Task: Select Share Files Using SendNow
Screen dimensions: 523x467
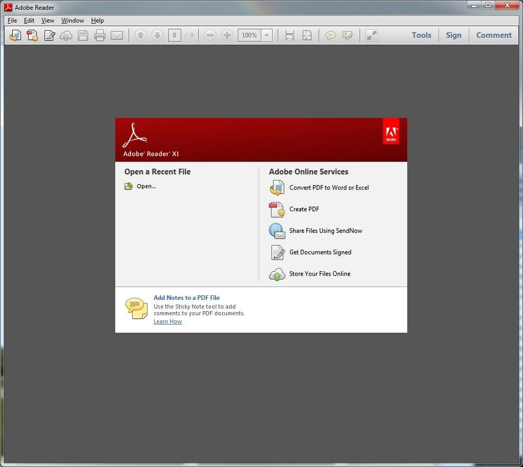Action: [325, 231]
